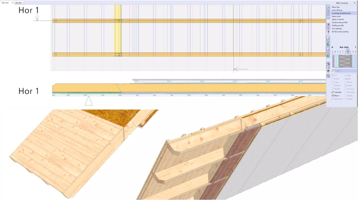Click the Cut tool icon
Image resolution: width=358 pixels, height=200 pixels.
click(332, 75)
